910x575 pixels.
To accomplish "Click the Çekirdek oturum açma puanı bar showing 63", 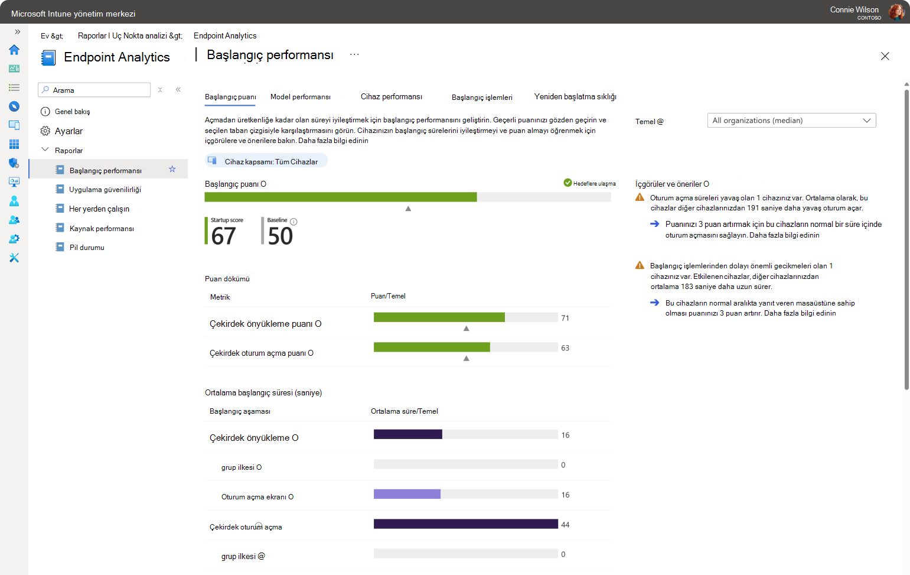I will point(466,347).
